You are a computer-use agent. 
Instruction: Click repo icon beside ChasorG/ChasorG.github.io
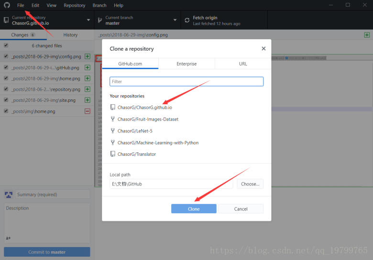(113, 107)
